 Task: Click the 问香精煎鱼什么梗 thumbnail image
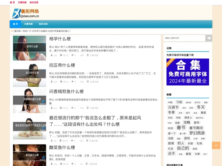click(x=30, y=101)
